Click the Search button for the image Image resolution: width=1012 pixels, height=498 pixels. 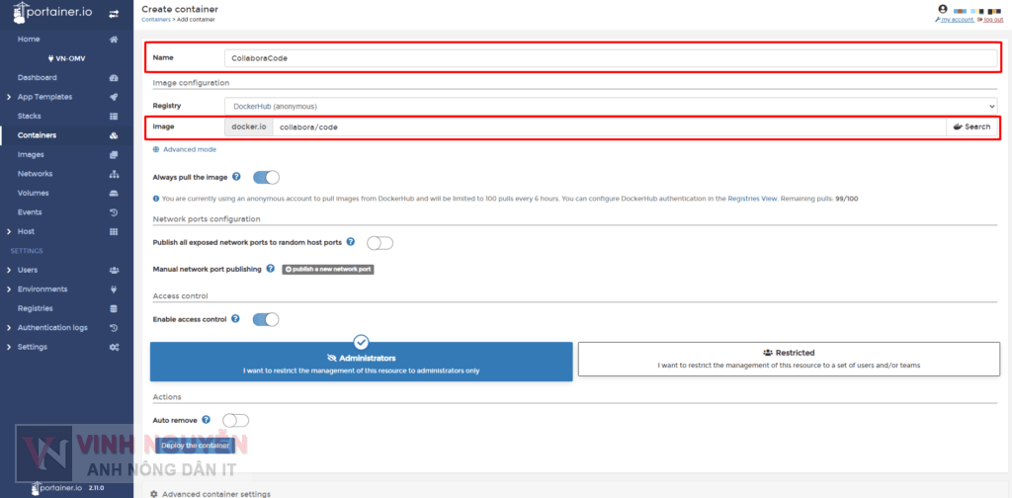(x=971, y=127)
